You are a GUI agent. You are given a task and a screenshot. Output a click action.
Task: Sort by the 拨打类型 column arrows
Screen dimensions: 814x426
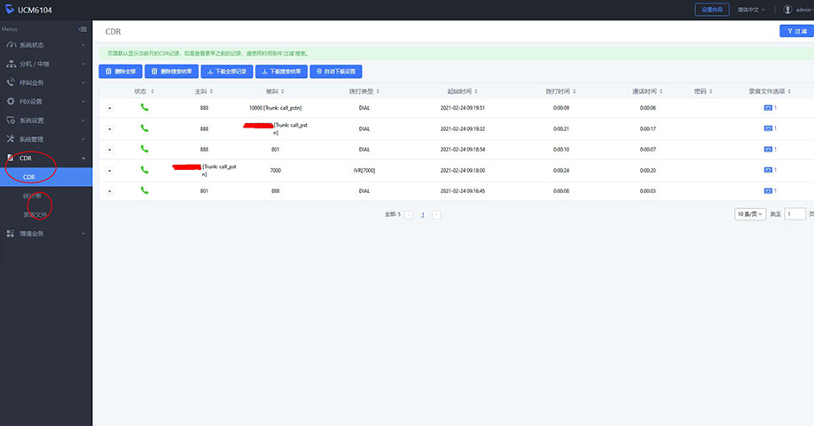click(378, 91)
